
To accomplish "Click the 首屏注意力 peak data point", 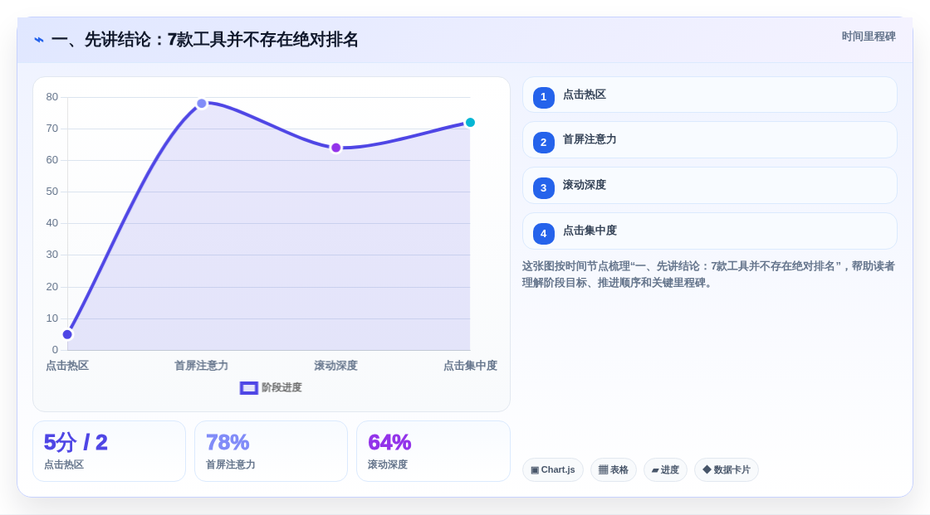I will coord(202,104).
